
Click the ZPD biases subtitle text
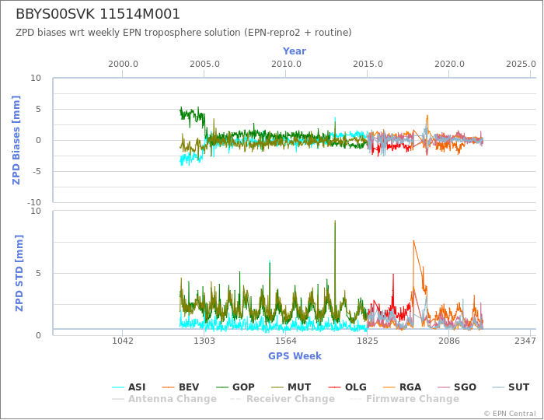coord(183,33)
